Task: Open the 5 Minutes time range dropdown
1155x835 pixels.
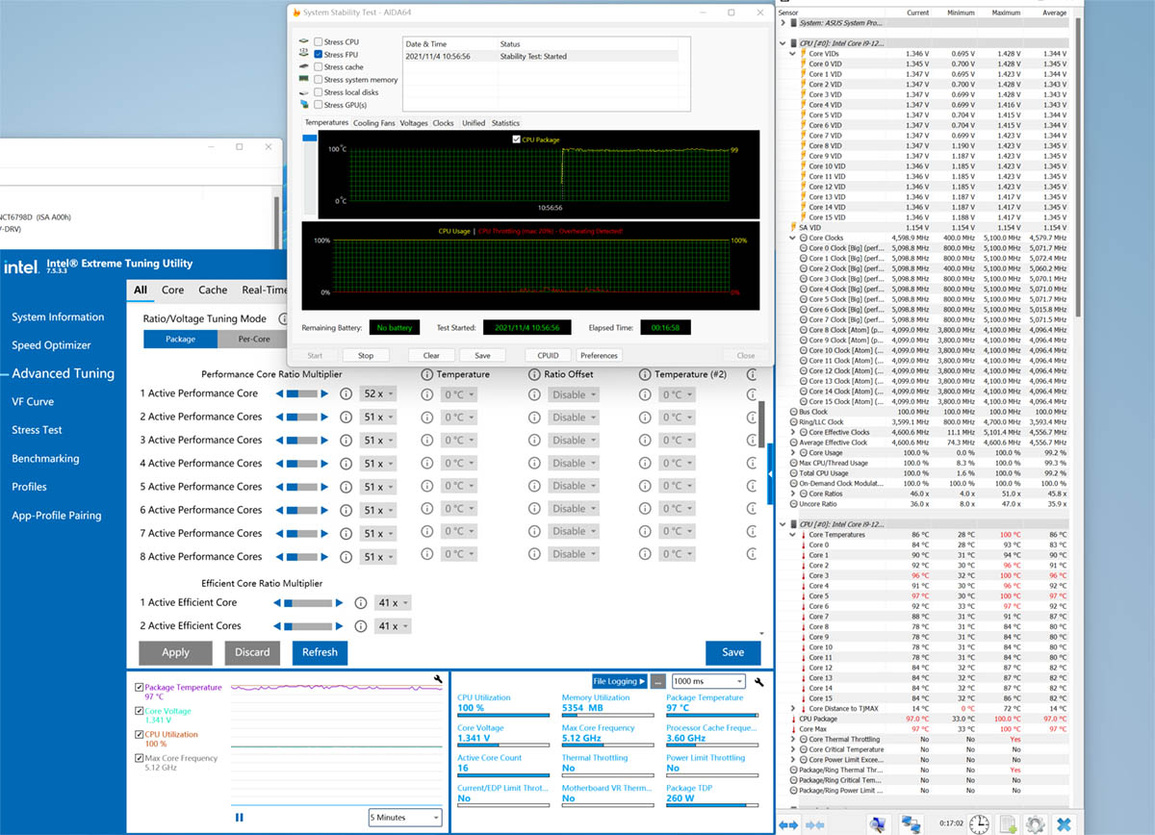Action: click(405, 818)
